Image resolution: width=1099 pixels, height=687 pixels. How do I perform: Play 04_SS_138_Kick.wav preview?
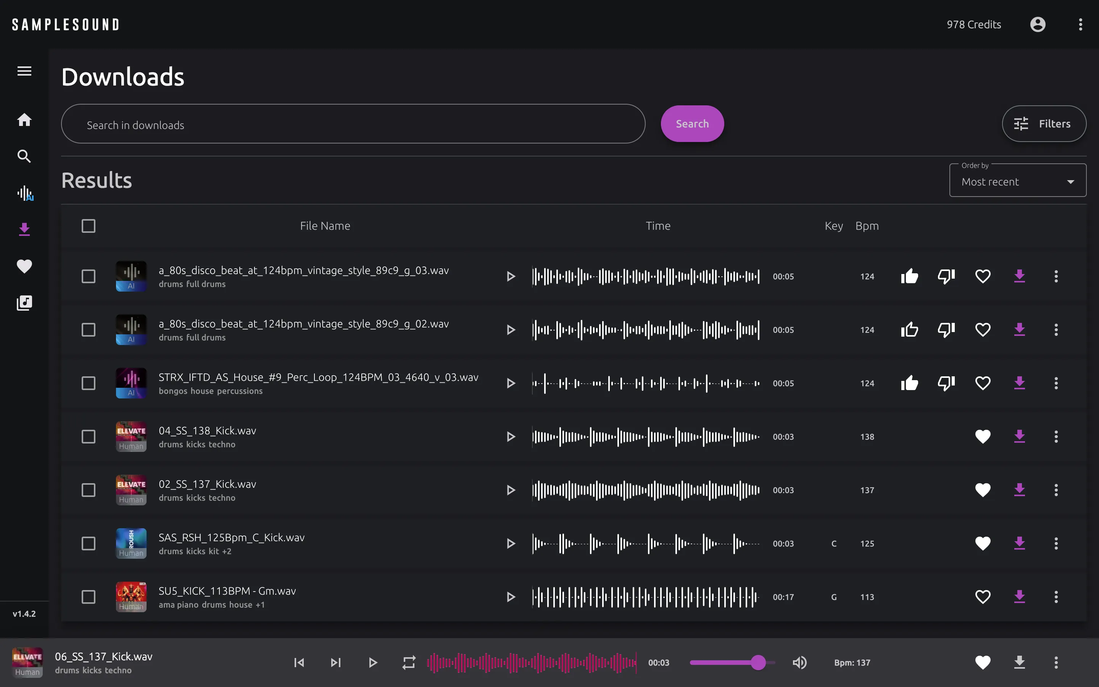(x=511, y=437)
